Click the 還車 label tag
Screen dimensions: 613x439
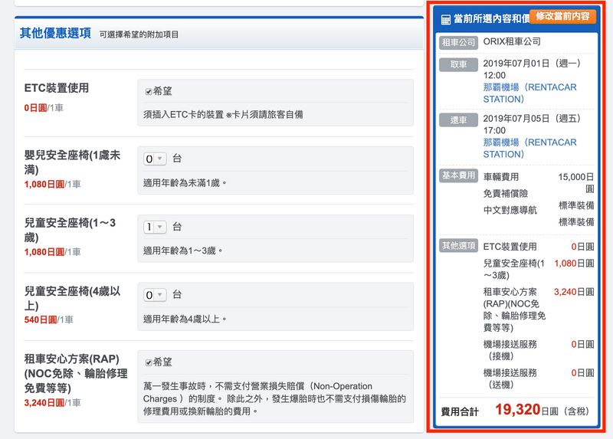[x=458, y=120]
